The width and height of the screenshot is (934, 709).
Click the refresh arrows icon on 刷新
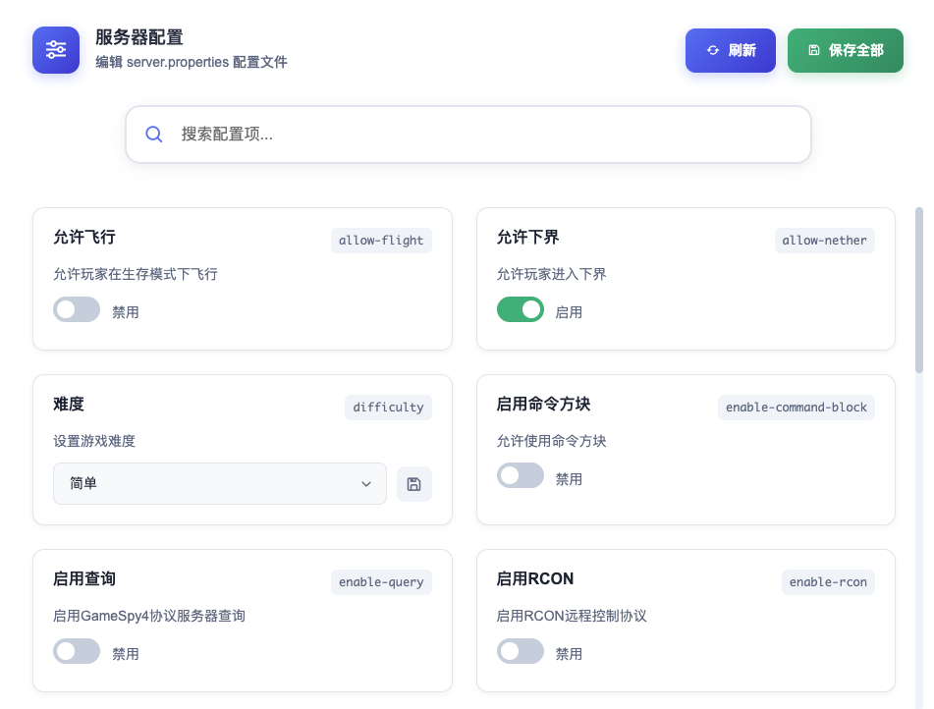[x=713, y=51]
